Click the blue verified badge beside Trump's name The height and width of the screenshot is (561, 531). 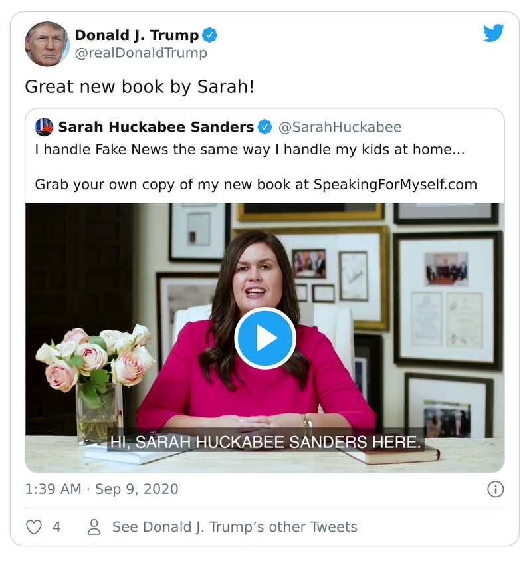[x=210, y=35]
